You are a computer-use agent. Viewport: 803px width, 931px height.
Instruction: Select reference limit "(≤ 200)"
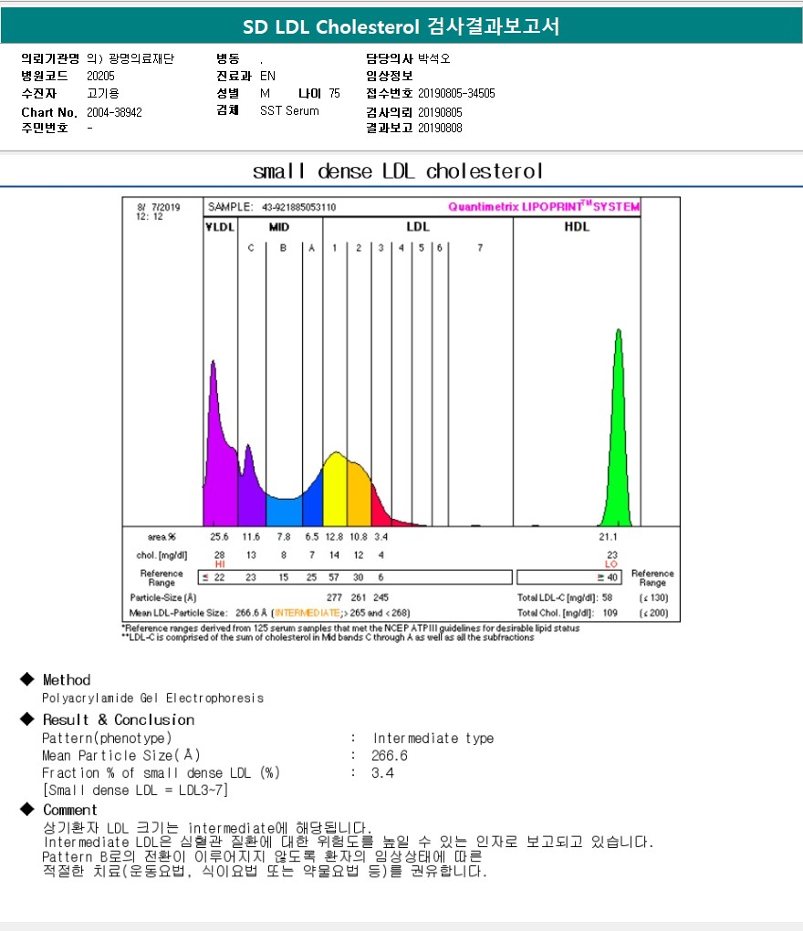click(x=654, y=613)
